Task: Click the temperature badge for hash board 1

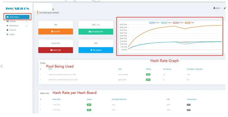Action: click(x=189, y=105)
